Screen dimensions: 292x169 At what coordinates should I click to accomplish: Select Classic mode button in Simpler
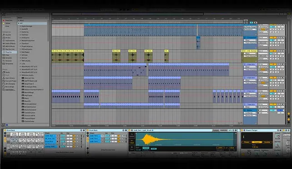[x=131, y=135]
